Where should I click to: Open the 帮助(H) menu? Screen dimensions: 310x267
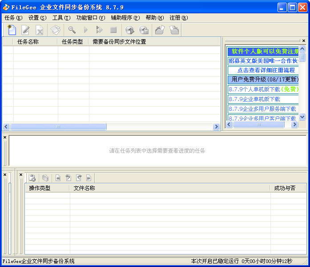tap(155, 18)
